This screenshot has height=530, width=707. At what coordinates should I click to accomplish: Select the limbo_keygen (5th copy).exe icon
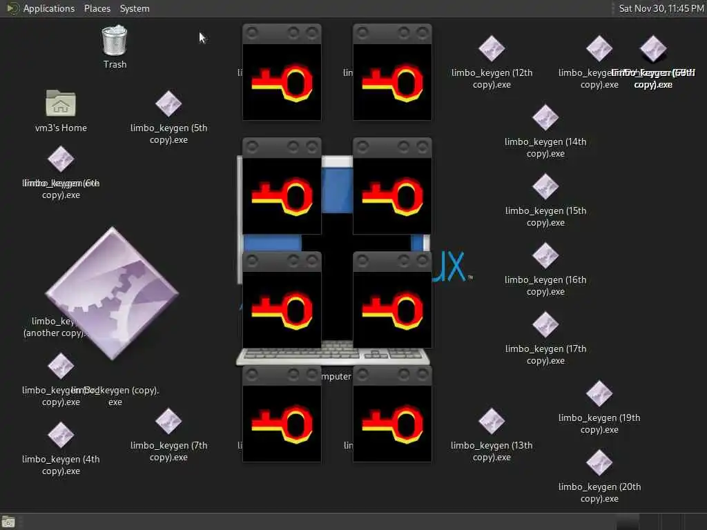(x=168, y=104)
